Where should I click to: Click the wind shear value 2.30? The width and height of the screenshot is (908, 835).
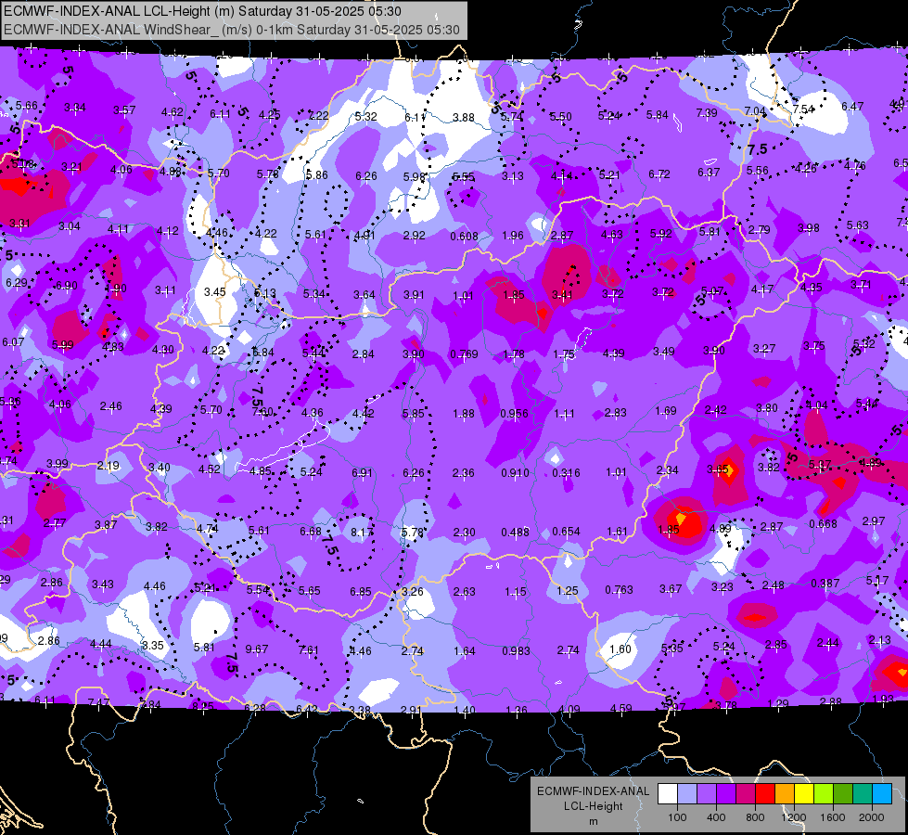coord(464,532)
